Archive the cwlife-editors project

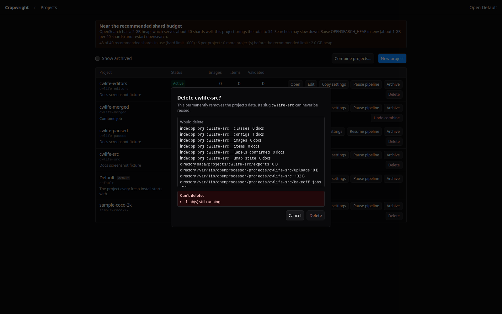click(x=393, y=84)
